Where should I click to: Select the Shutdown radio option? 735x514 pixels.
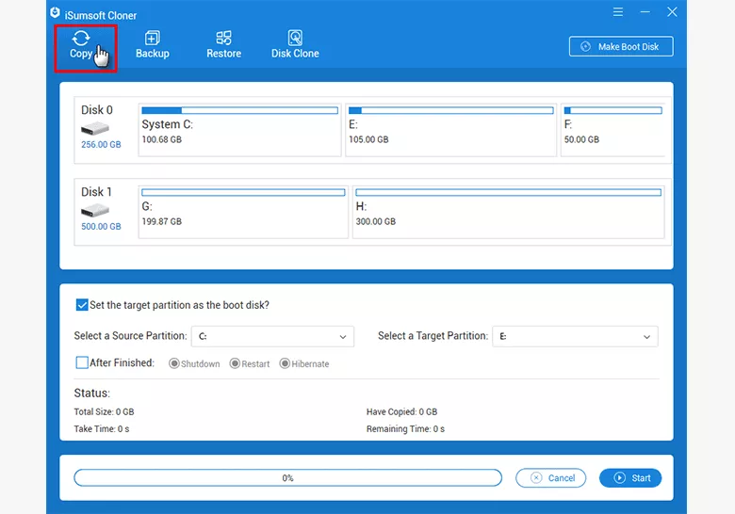[174, 363]
